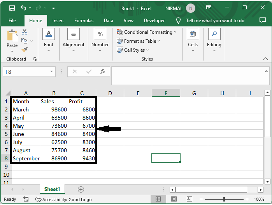The image size is (272, 205).
Task: Click Accessibility: Good to go status
Action: click(63, 199)
